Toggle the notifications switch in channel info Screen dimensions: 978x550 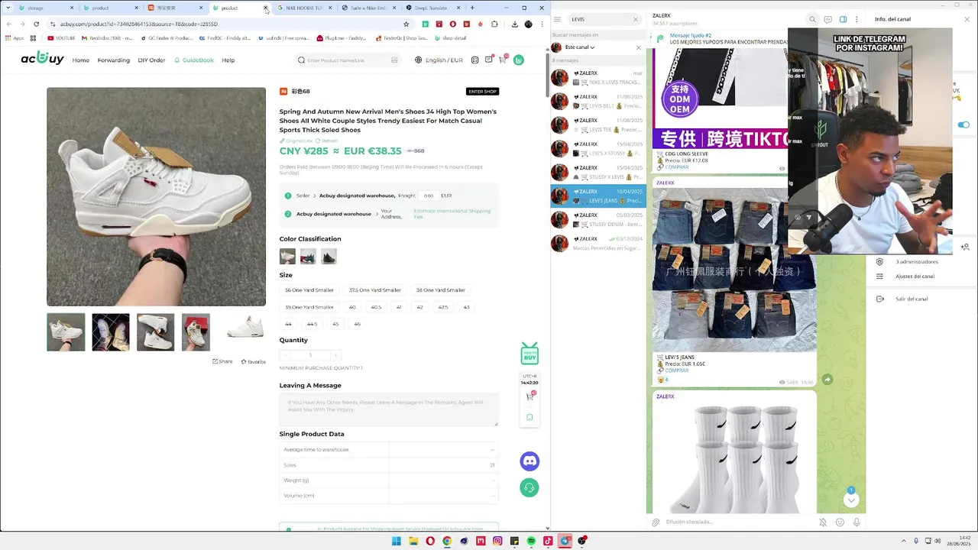coord(963,125)
